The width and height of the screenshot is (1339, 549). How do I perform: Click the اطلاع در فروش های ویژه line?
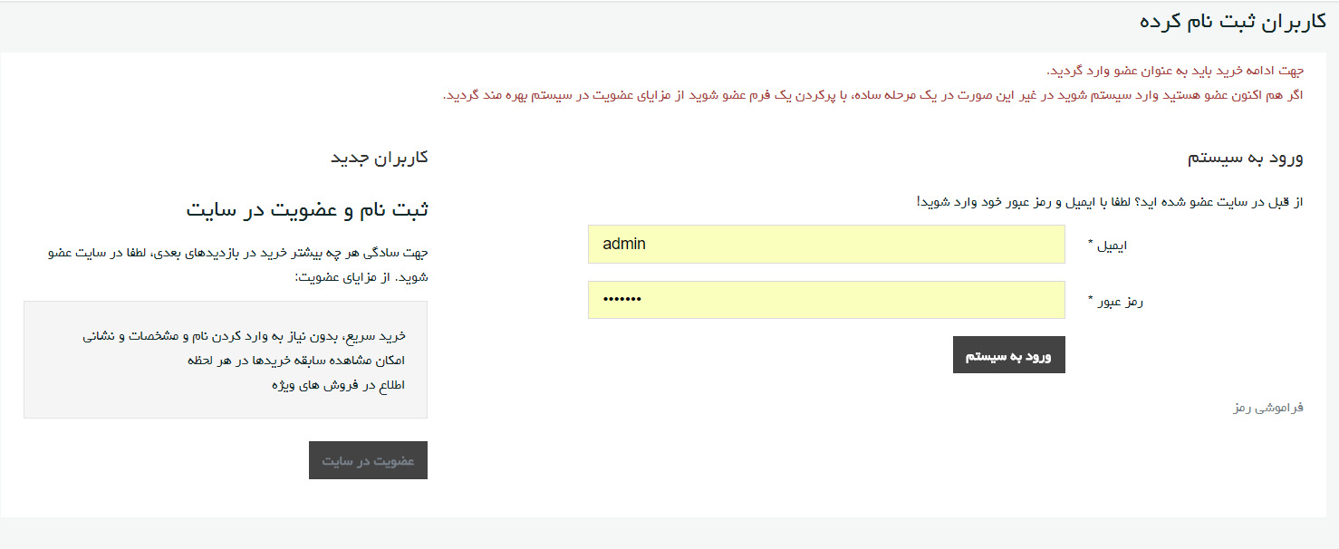click(x=338, y=385)
